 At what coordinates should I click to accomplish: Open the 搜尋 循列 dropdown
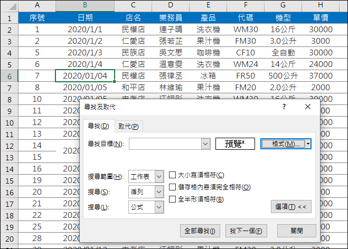159,192
